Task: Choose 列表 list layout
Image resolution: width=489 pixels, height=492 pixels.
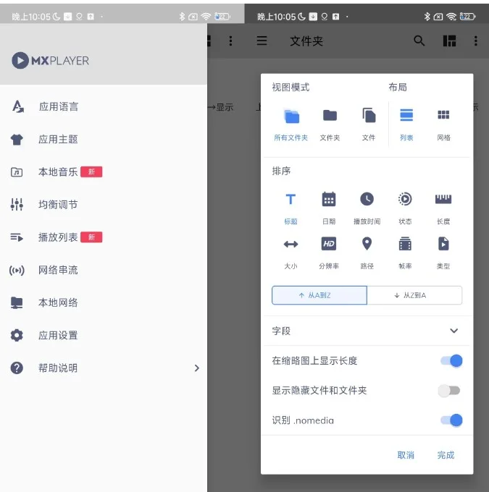Action: [x=406, y=125]
